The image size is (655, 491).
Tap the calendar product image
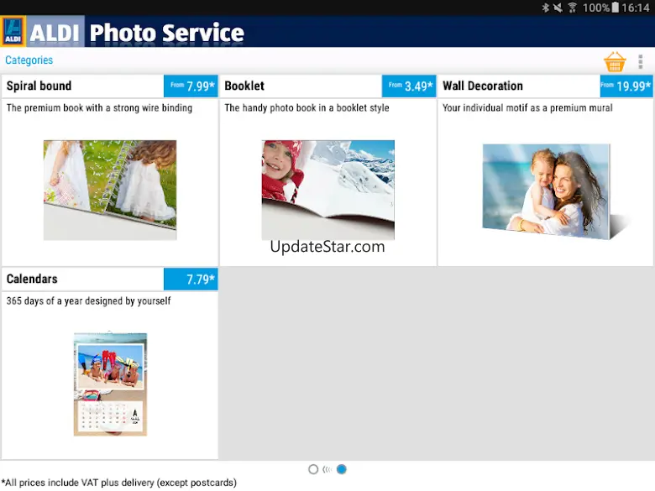pyautogui.click(x=110, y=384)
